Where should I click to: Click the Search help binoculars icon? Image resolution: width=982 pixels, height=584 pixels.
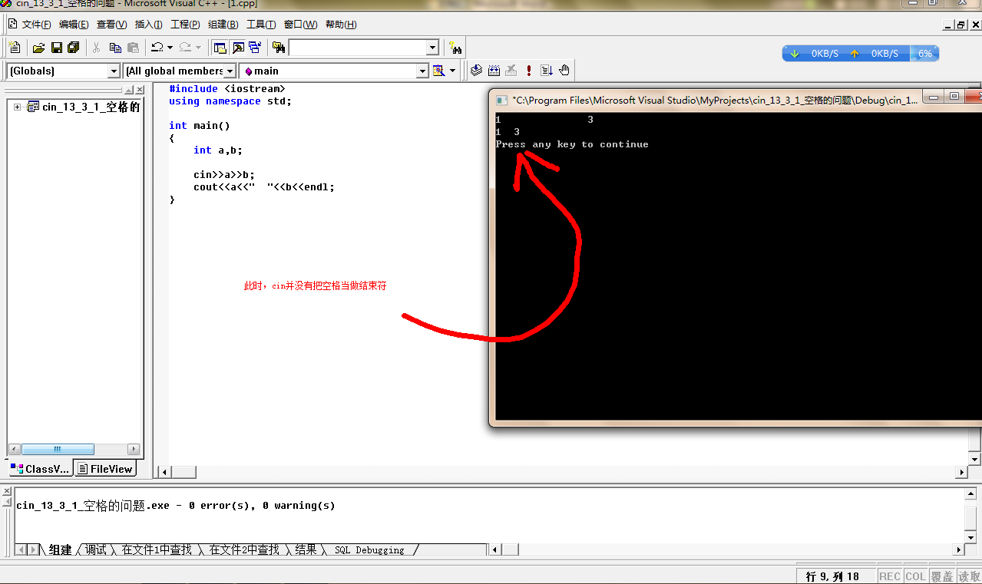click(x=455, y=48)
